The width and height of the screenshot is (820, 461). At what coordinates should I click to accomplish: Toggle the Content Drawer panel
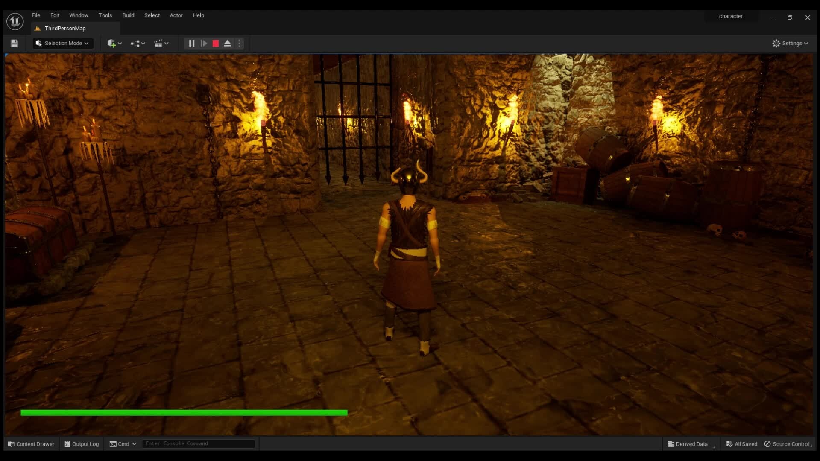pos(31,444)
